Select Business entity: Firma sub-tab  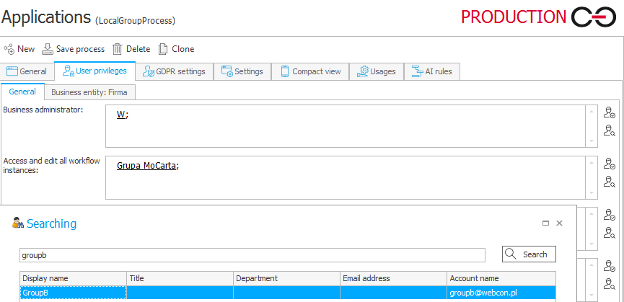pos(89,92)
